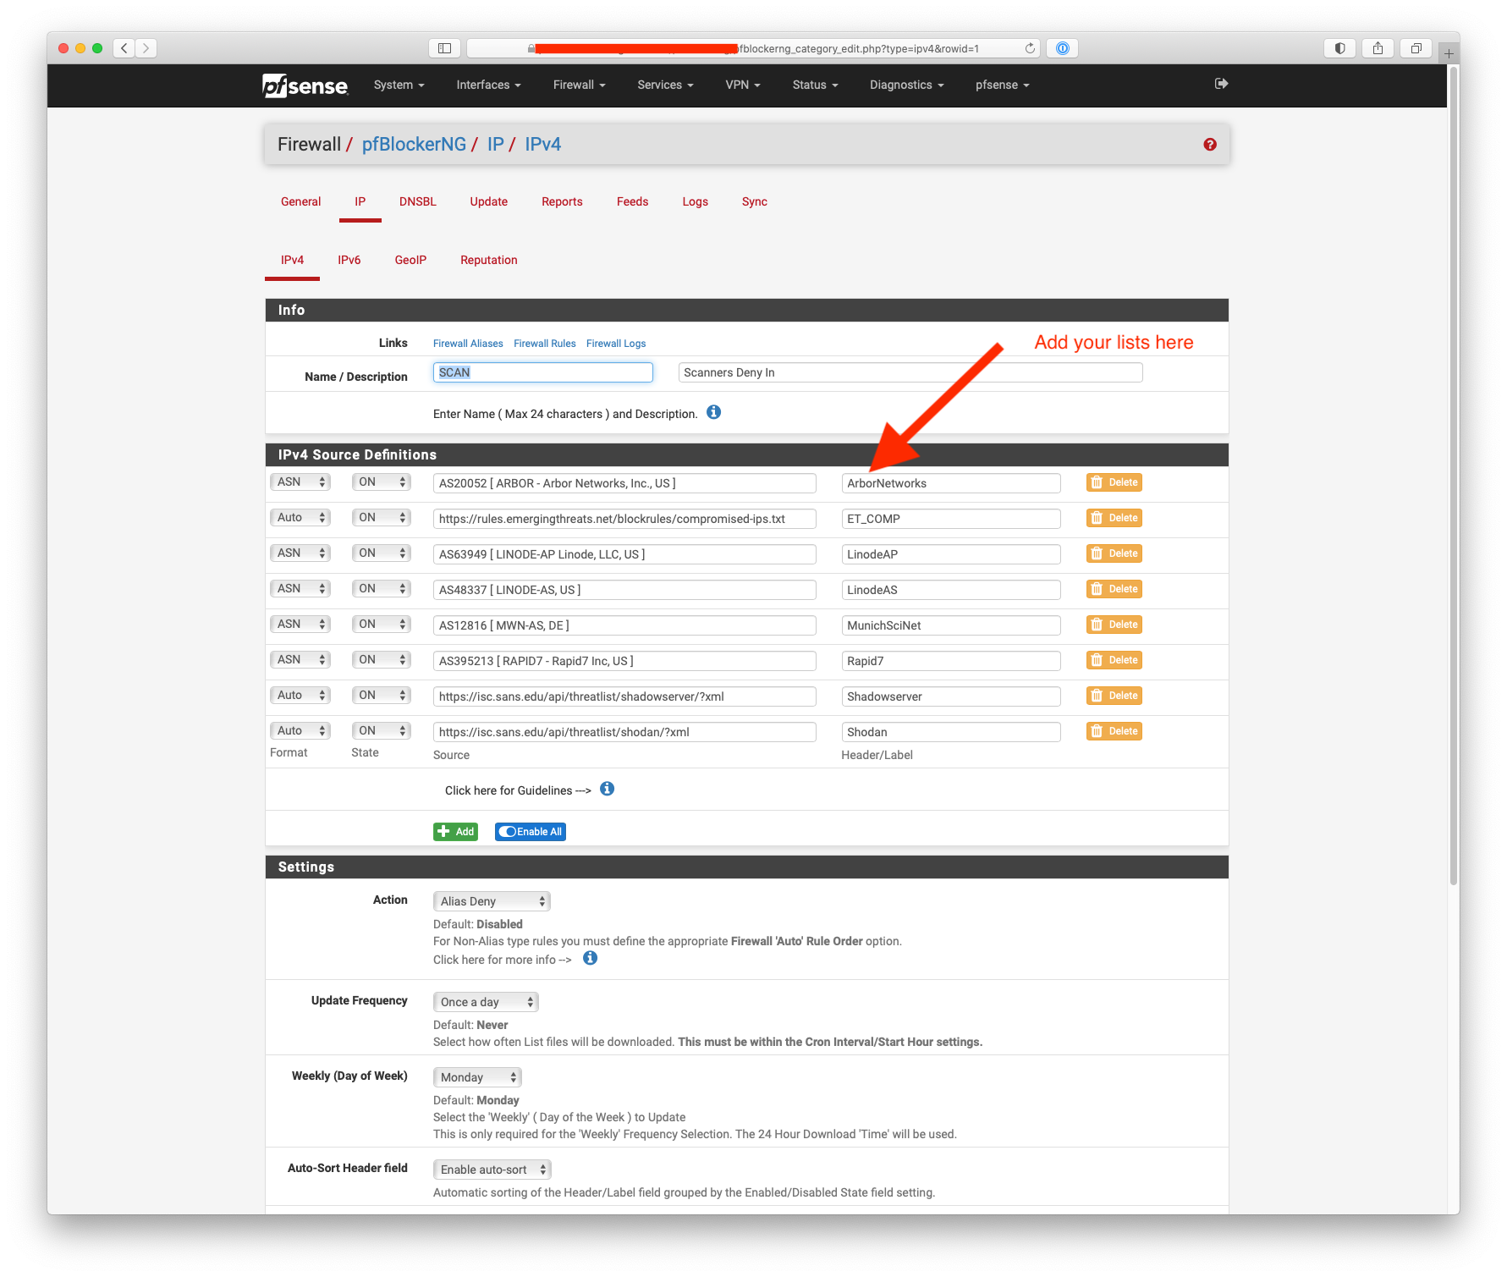Open the 1Password extension icon
This screenshot has width=1507, height=1277.
coord(1063,48)
